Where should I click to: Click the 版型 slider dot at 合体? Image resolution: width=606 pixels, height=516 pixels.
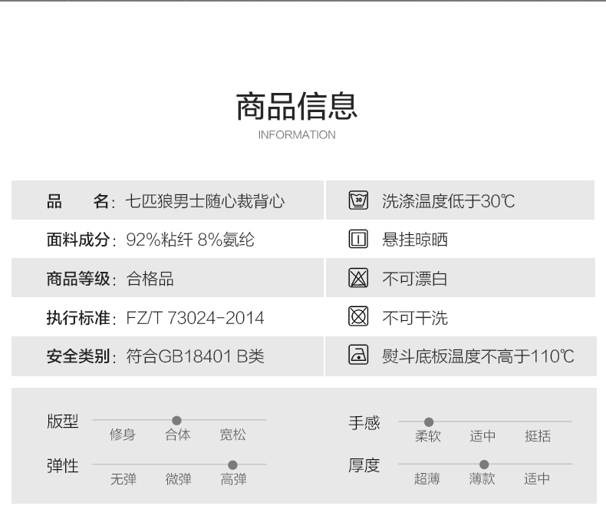coord(176,421)
